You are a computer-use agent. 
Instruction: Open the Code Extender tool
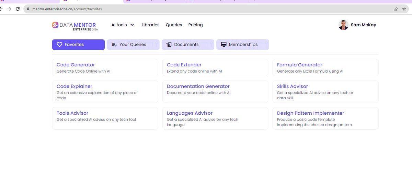215,67
